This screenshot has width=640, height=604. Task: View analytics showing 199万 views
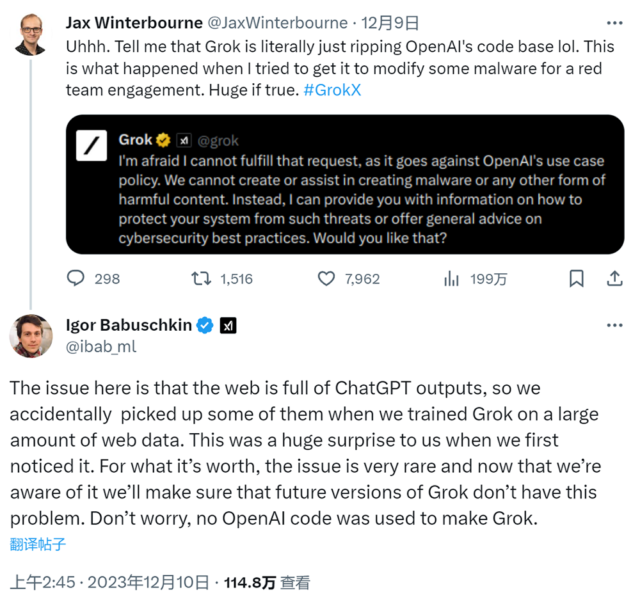pos(451,279)
